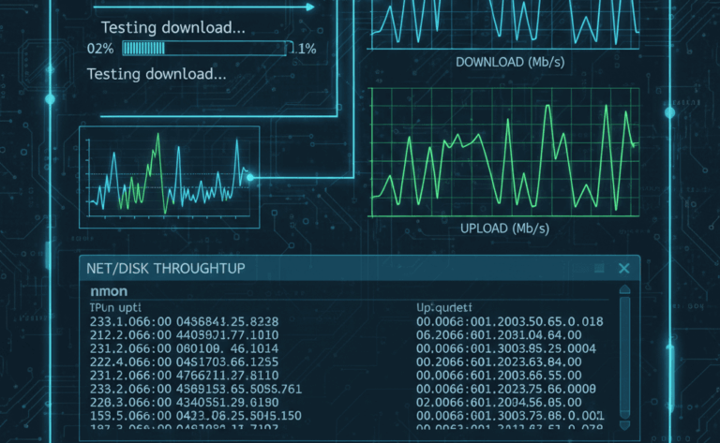
Task: Select row 222.4.066:00 04S1703.66.1255
Action: tap(184, 362)
